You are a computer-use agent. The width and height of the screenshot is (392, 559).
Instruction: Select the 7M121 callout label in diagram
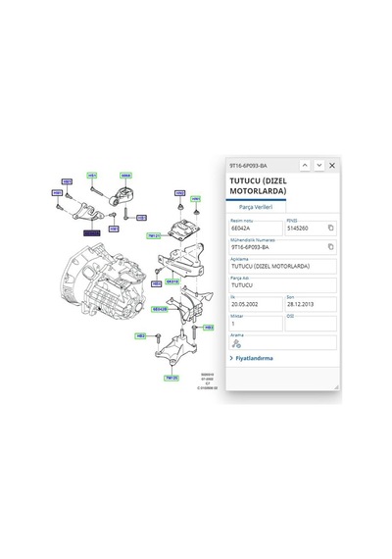154,235
